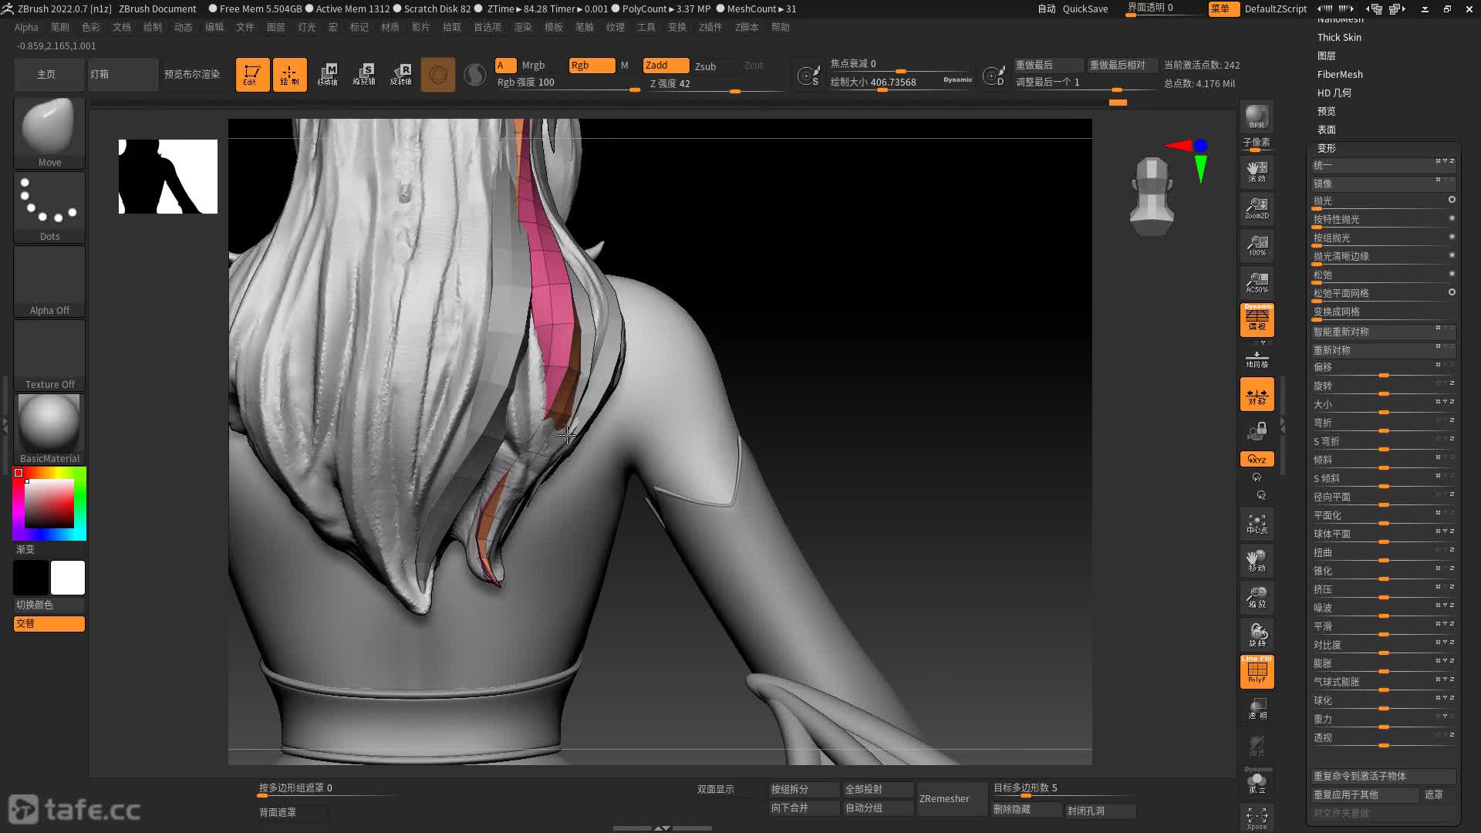
Task: Toggle PolyF line fill display
Action: click(1257, 671)
